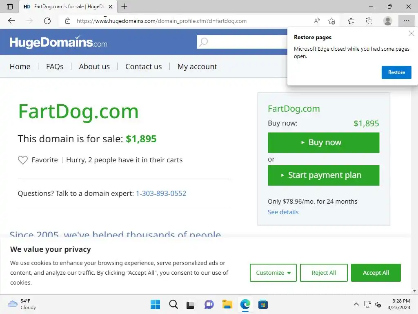This screenshot has width=418, height=314.
Task: Go back to the previous page
Action: (11, 21)
